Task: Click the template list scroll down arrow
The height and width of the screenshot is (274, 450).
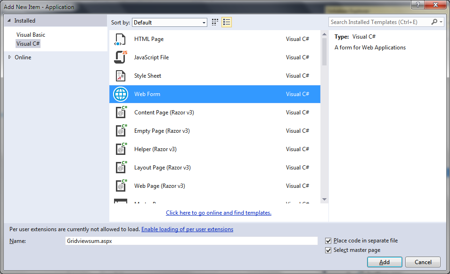Action: click(x=324, y=199)
